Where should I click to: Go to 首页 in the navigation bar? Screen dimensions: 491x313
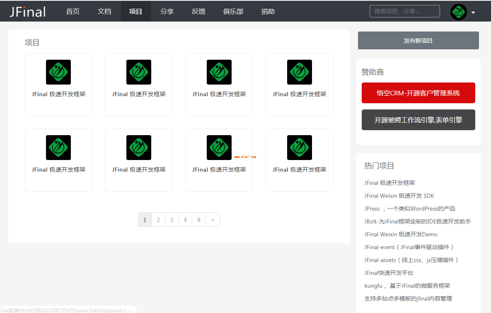click(73, 11)
